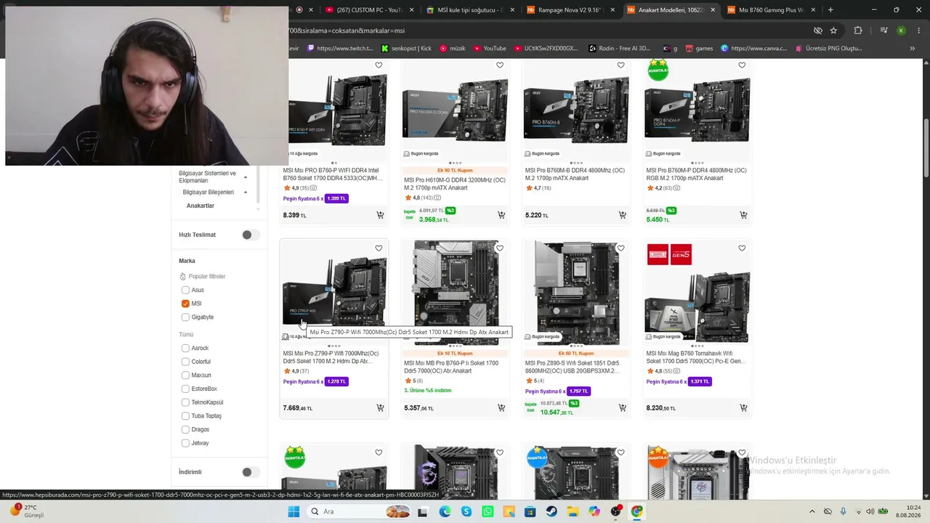Open the müzik bookmark
The width and height of the screenshot is (930, 523).
[453, 49]
